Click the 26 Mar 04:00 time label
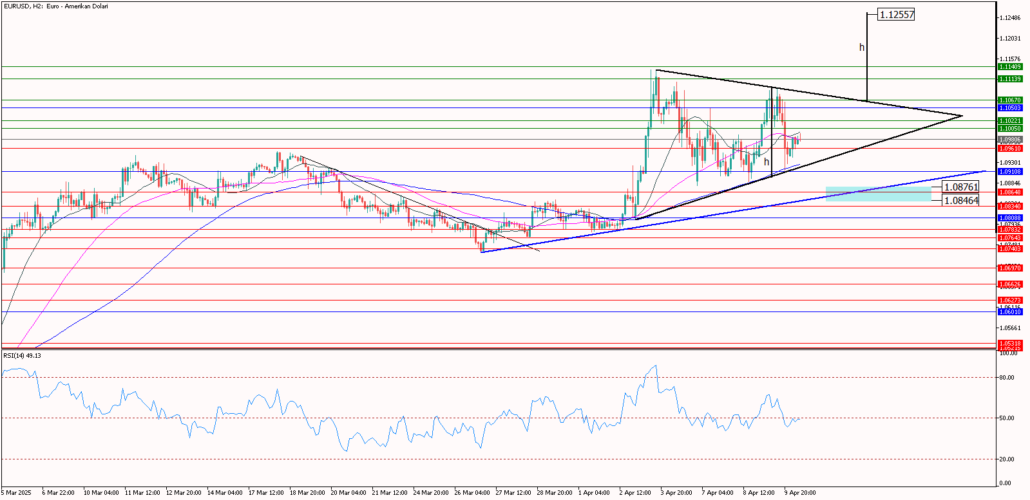 [472, 493]
